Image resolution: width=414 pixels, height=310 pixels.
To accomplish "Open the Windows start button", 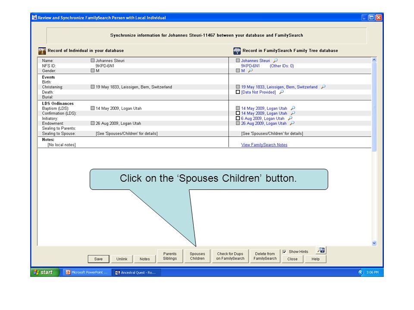I will [x=45, y=272].
